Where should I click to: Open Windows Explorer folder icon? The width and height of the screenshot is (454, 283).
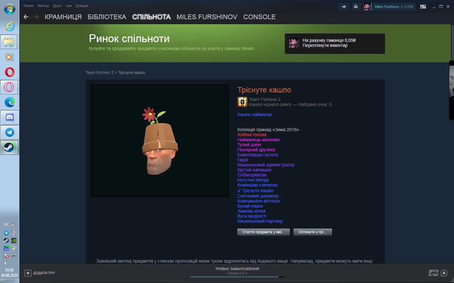10,42
